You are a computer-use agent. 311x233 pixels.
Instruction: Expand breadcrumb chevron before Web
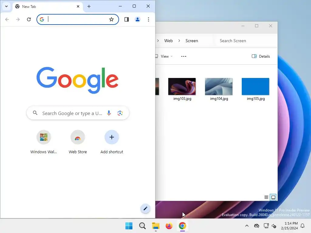tap(158, 41)
